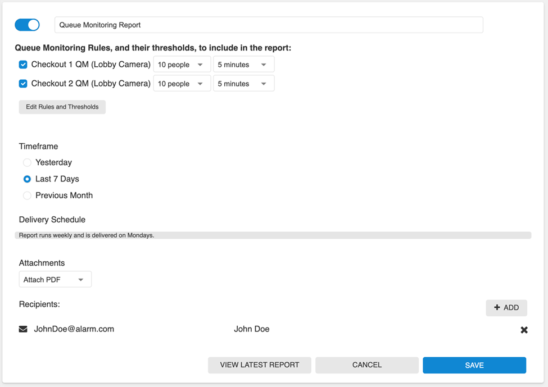
Task: Select the Last 7 Days timeframe
Action: coord(27,179)
